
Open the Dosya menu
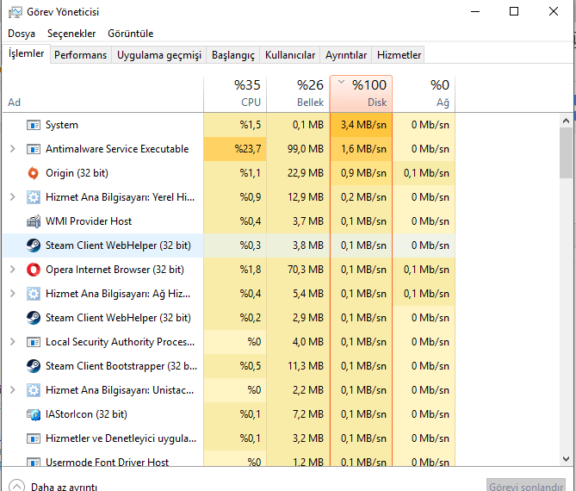pyautogui.click(x=22, y=34)
